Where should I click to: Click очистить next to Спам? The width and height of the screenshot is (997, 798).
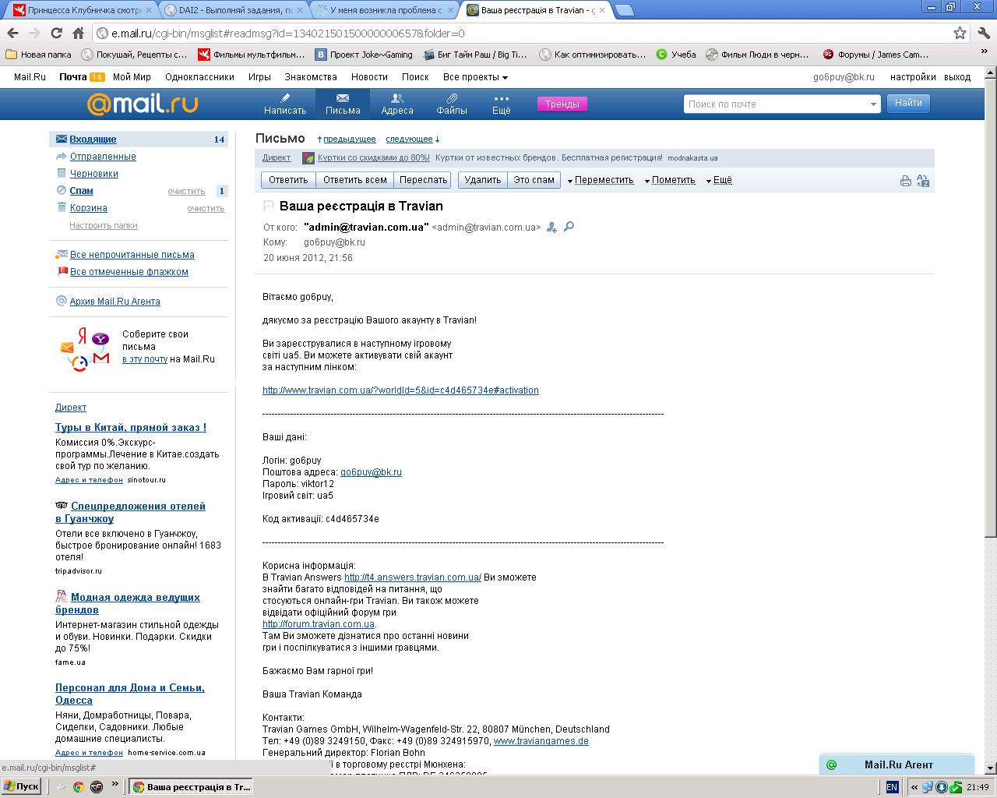(x=186, y=192)
